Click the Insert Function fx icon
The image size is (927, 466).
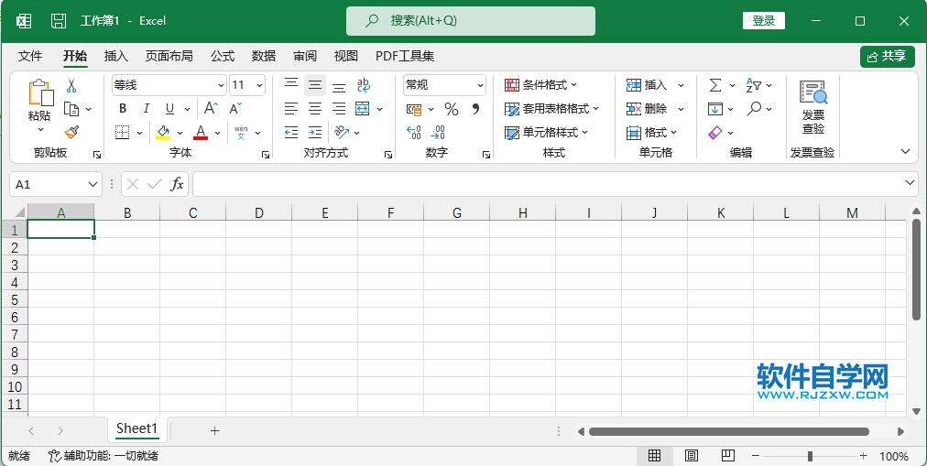tap(177, 184)
